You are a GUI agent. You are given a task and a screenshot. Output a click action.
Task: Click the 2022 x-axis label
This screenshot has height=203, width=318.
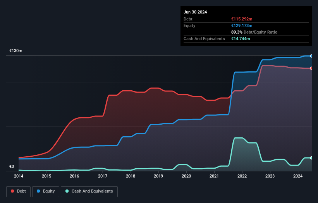[242, 176]
